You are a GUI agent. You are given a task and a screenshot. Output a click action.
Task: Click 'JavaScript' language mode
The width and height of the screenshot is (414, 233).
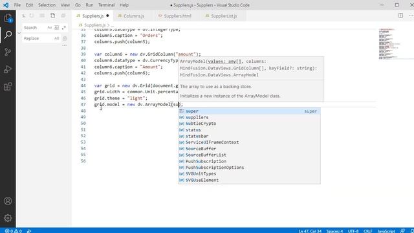386,231
